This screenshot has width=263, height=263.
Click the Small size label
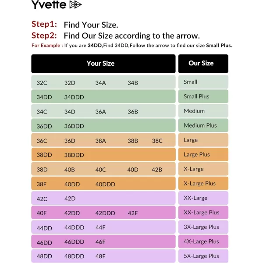[x=191, y=82]
